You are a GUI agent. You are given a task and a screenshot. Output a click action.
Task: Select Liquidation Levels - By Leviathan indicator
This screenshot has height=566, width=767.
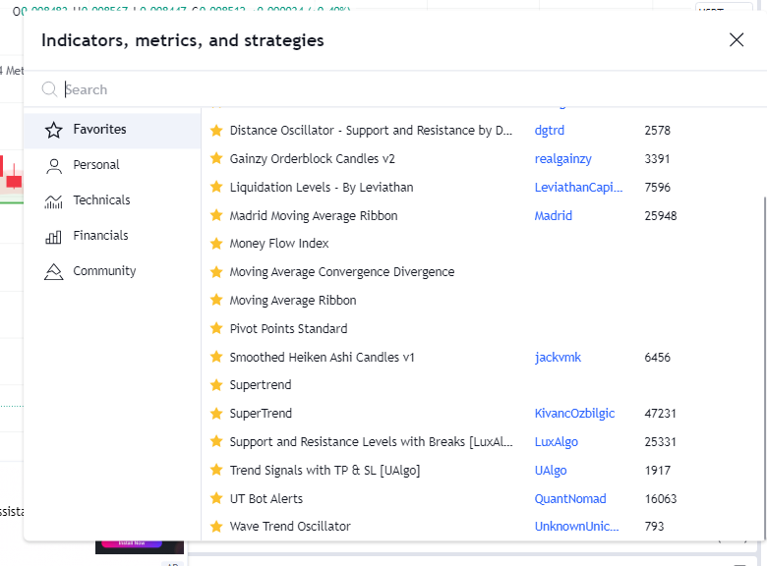(x=322, y=188)
